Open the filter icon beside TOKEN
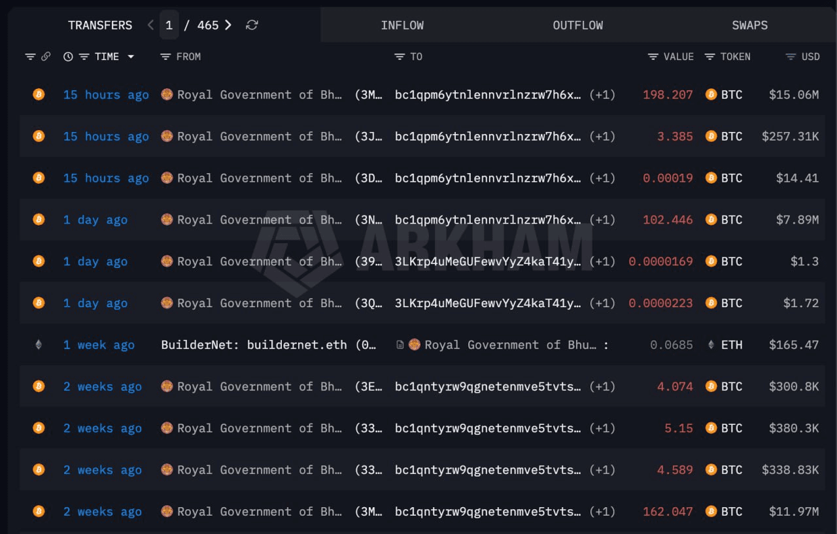This screenshot has width=837, height=534. coord(709,57)
